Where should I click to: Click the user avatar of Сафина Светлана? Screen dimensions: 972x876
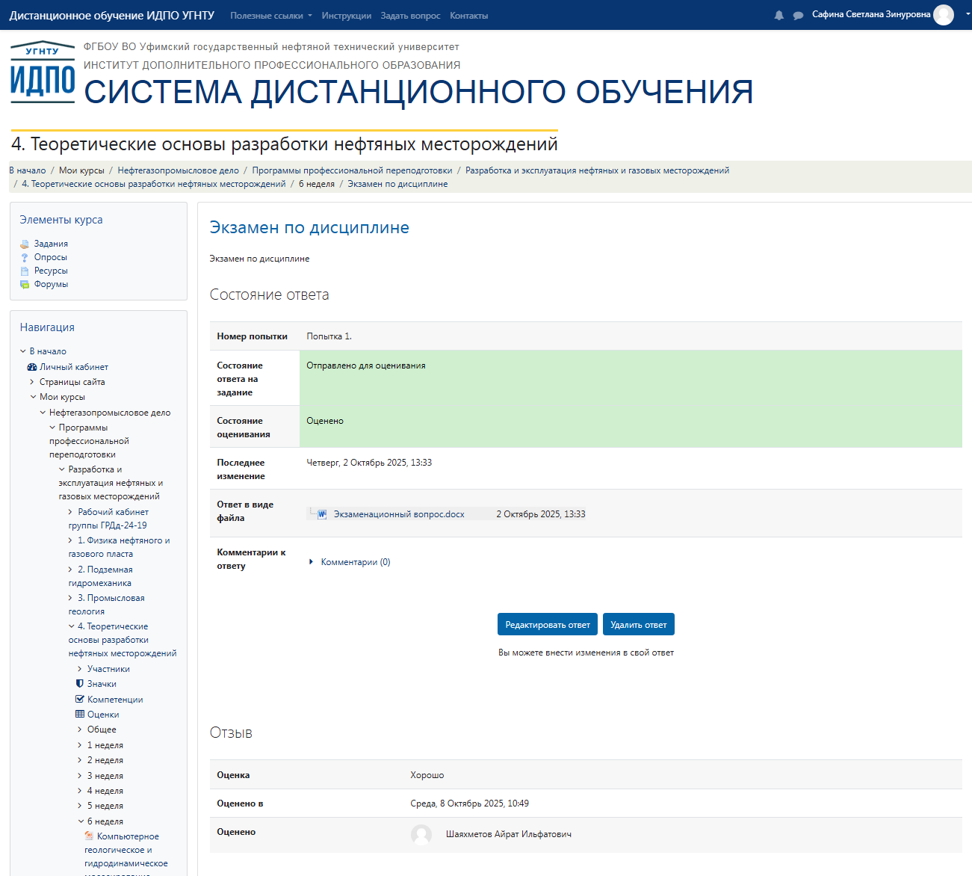coord(944,14)
